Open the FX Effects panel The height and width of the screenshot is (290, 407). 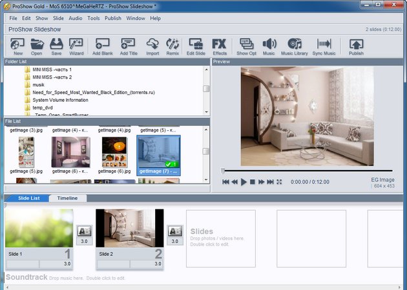click(x=220, y=46)
